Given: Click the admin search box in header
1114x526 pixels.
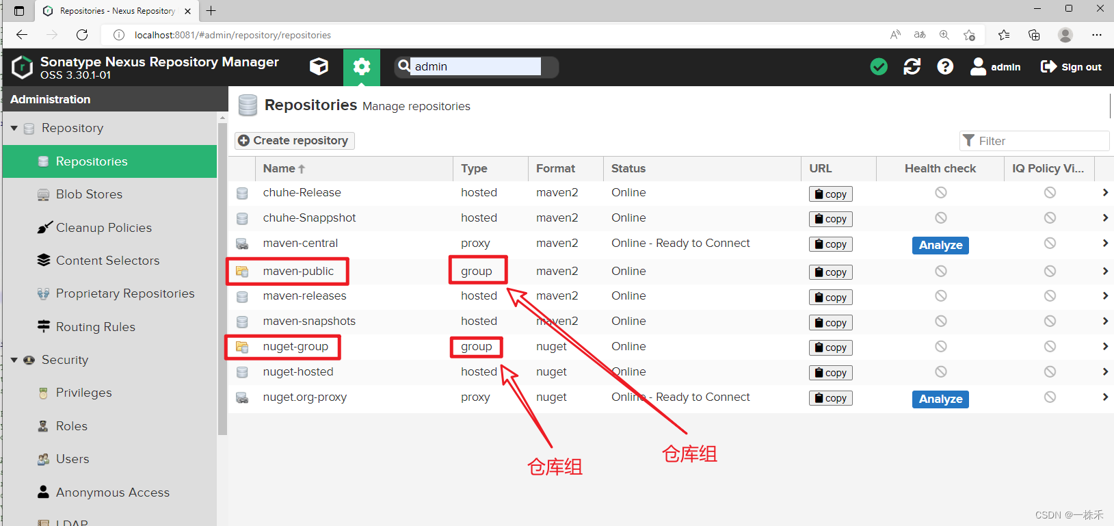Looking at the screenshot, I should point(475,66).
